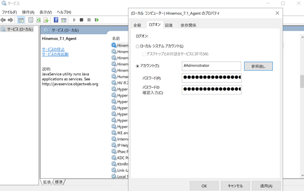Go forward using the toolbar forward arrow
The image size is (304, 191).
coord(10,20)
